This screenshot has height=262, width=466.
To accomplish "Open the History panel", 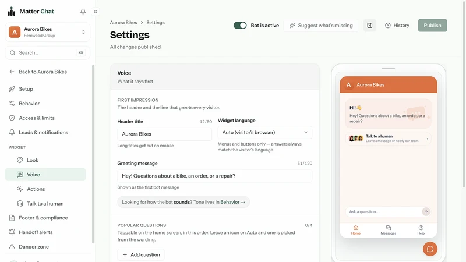I will click(397, 26).
